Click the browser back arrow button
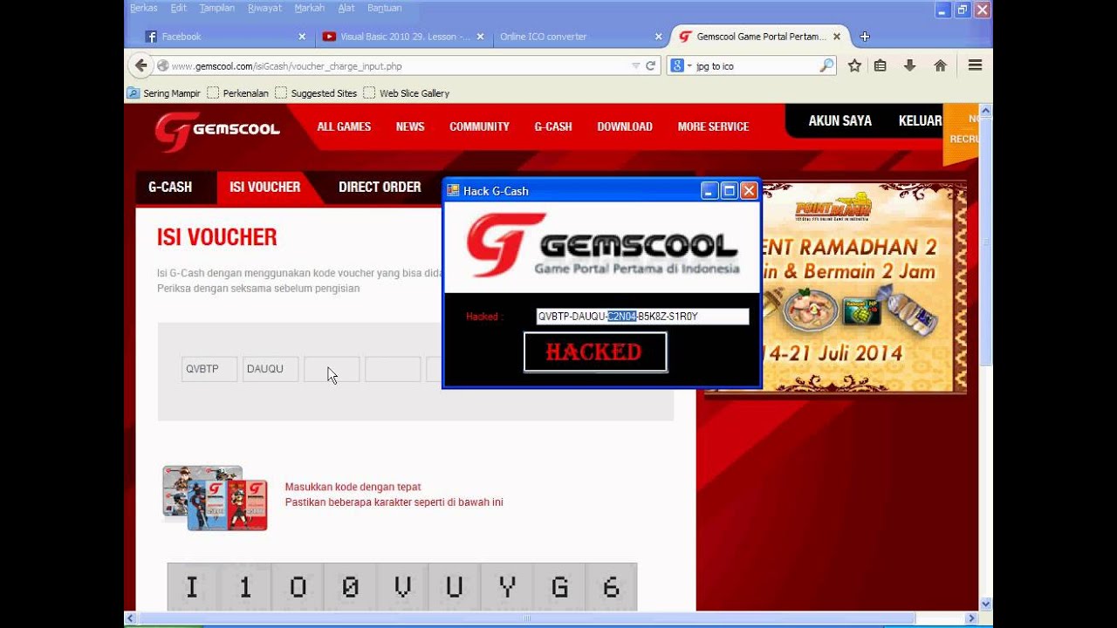The image size is (1117, 628). (x=140, y=65)
